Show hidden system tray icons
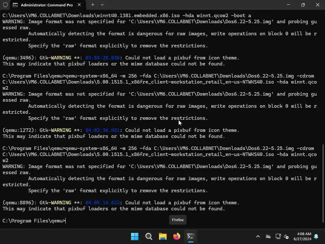The width and height of the screenshot is (325, 244). coord(258,236)
